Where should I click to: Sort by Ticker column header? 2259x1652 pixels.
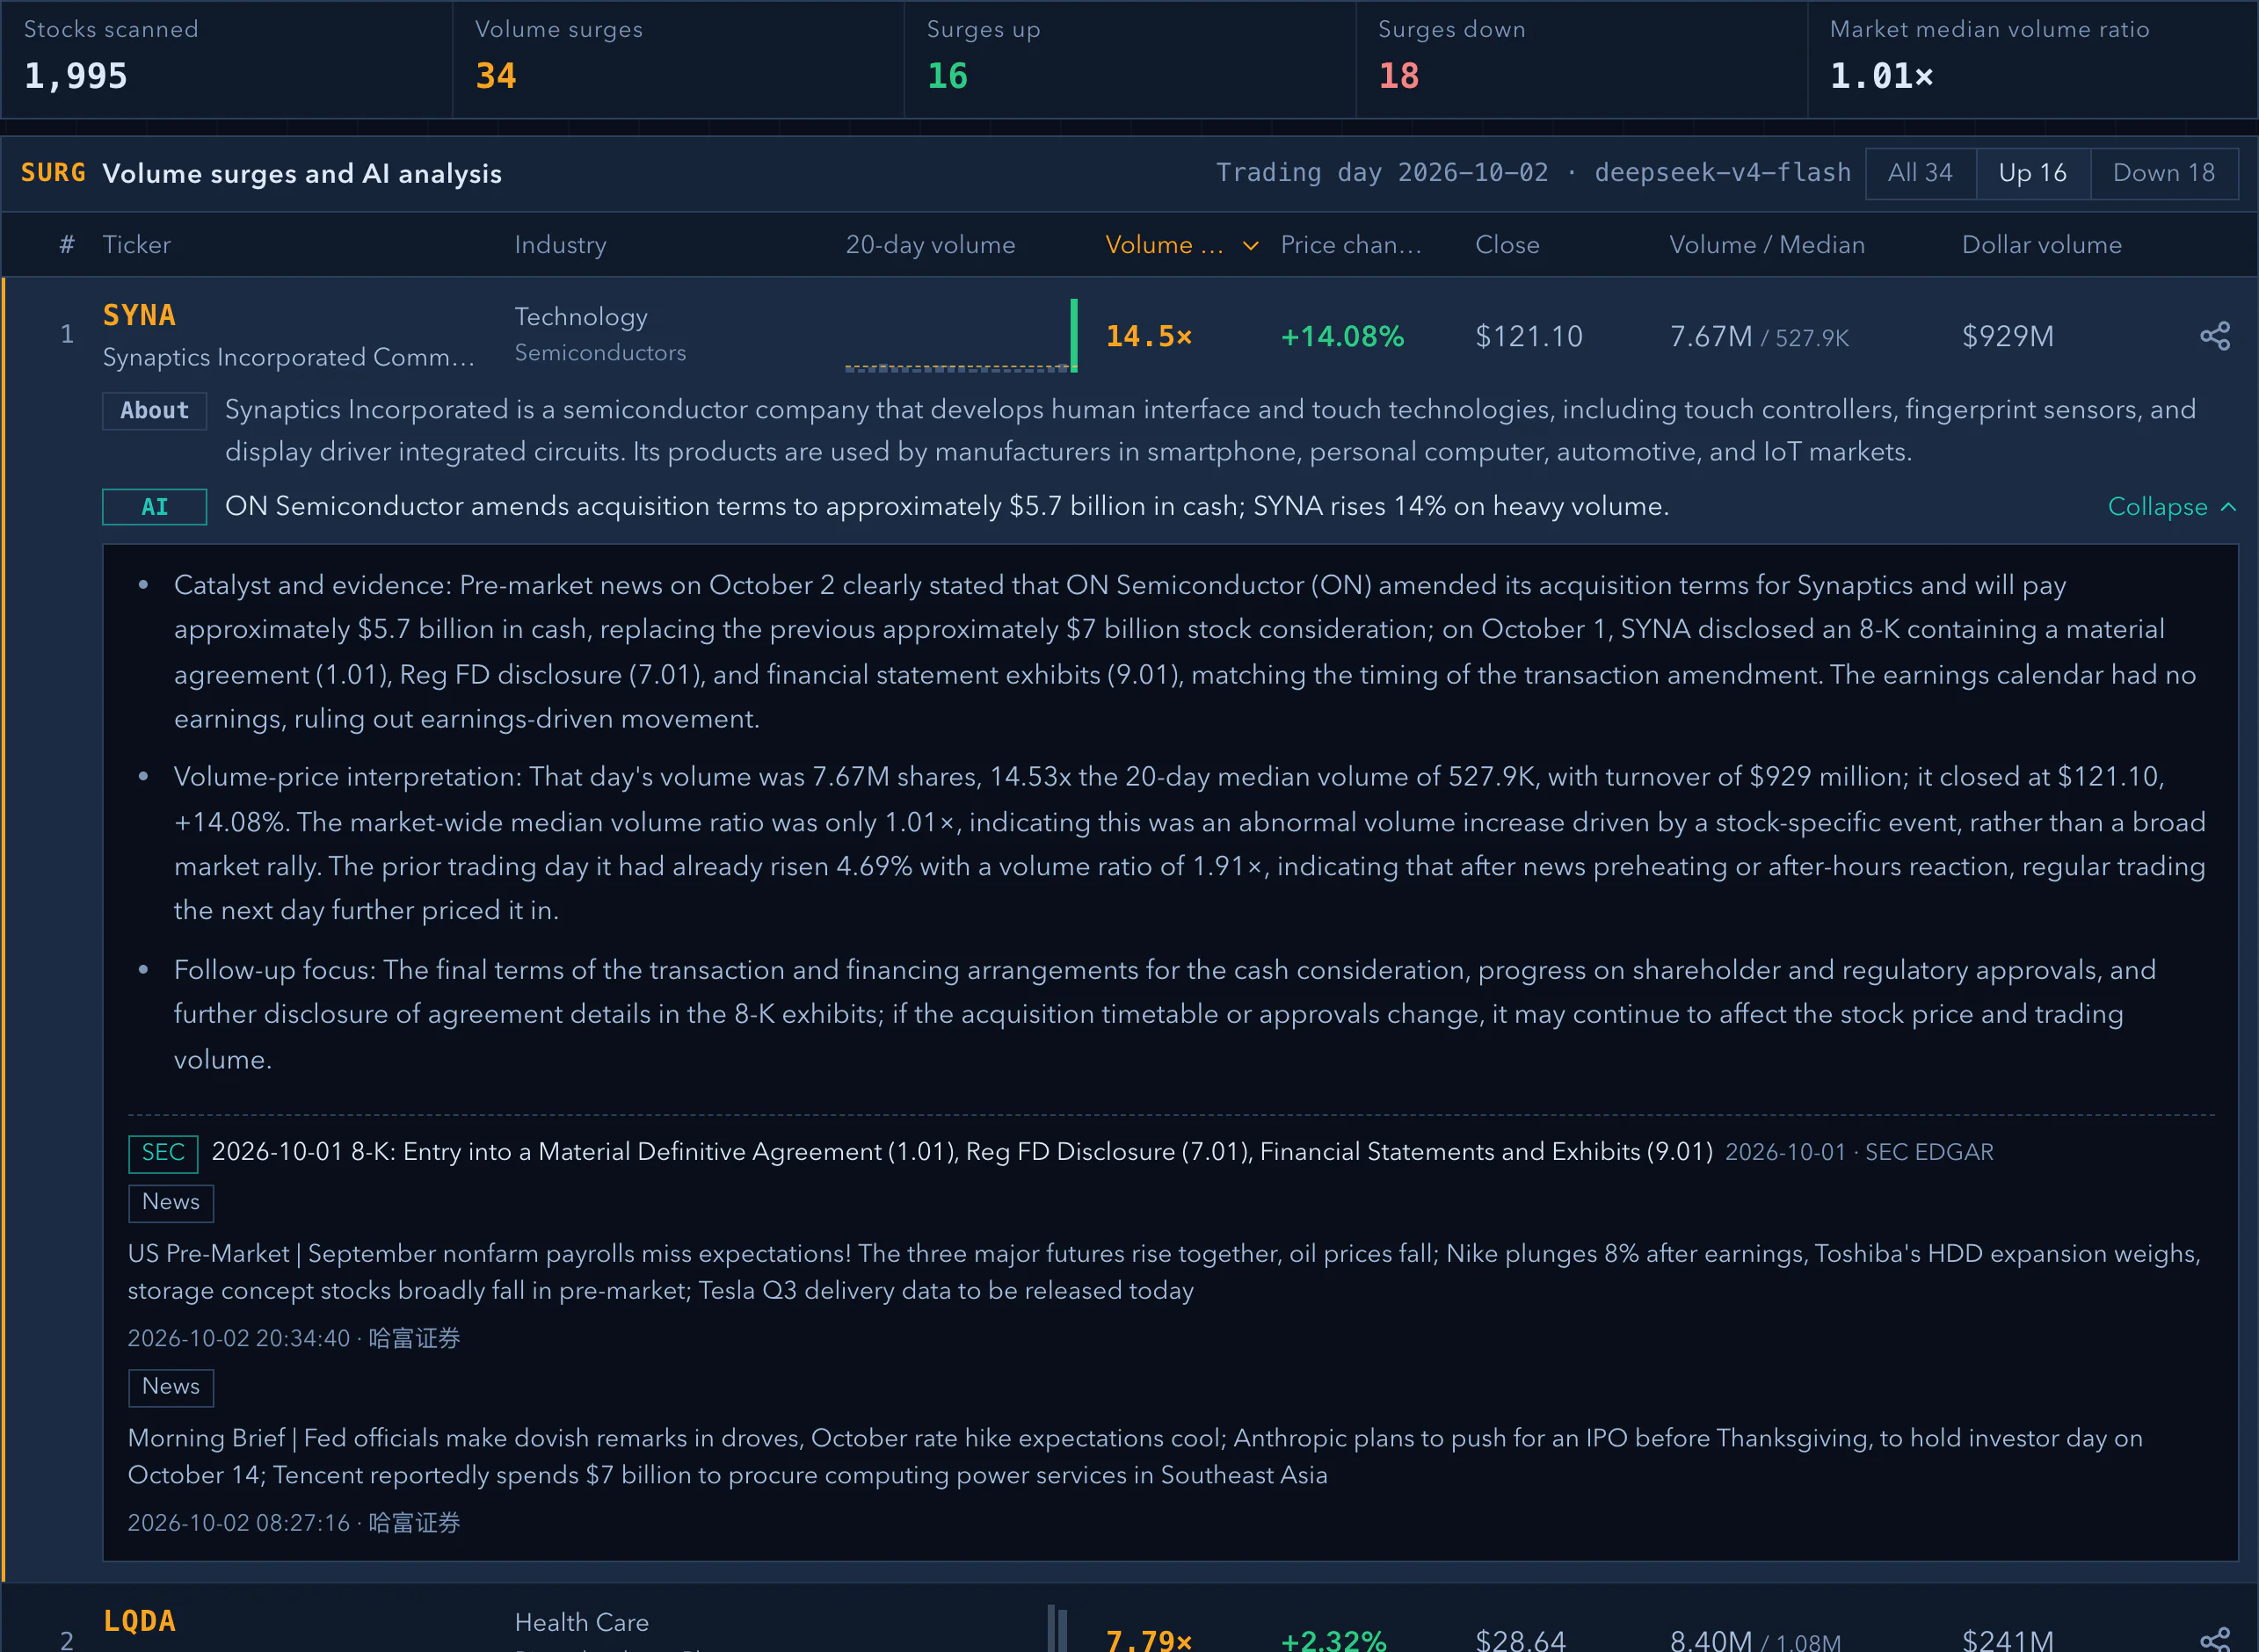[136, 245]
